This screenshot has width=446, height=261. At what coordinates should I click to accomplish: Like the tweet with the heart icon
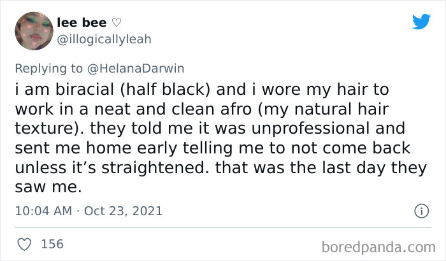pyautogui.click(x=24, y=244)
